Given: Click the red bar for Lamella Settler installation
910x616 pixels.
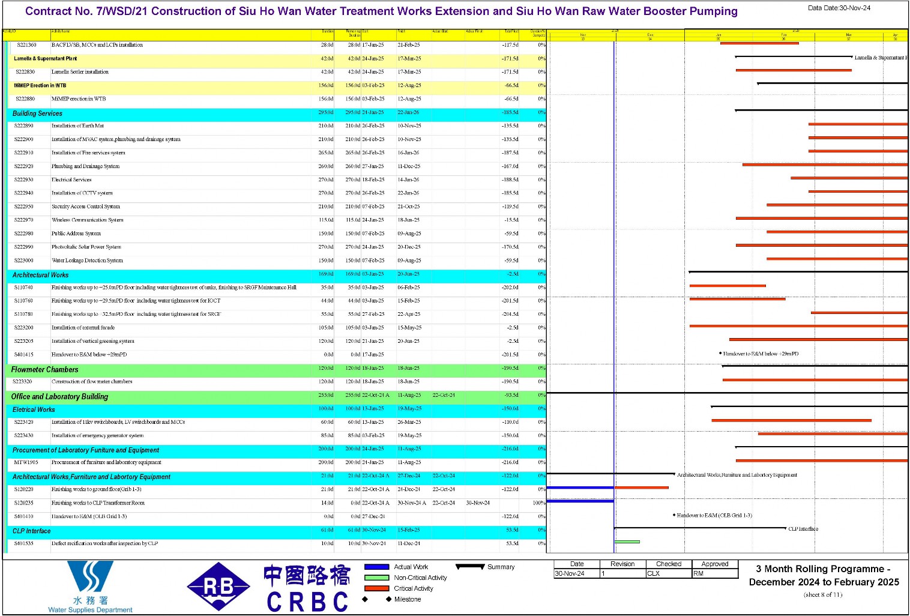Looking at the screenshot, I should point(794,70).
